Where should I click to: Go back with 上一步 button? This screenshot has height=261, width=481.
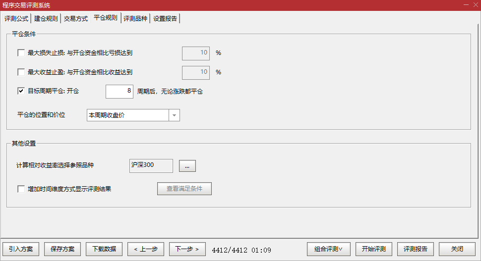[x=146, y=249]
